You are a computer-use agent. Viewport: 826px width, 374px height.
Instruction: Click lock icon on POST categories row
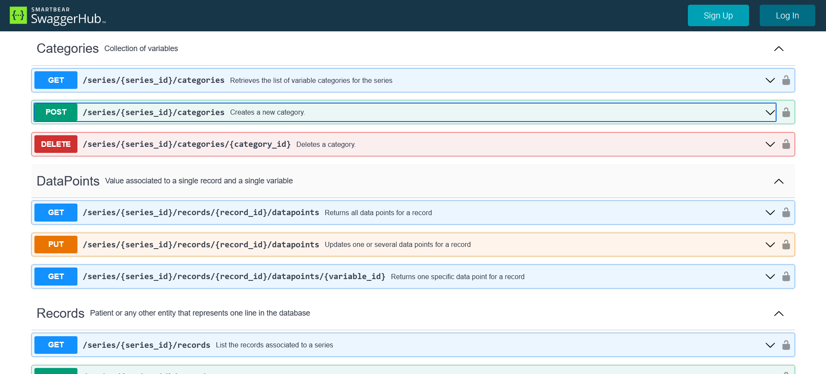[786, 112]
